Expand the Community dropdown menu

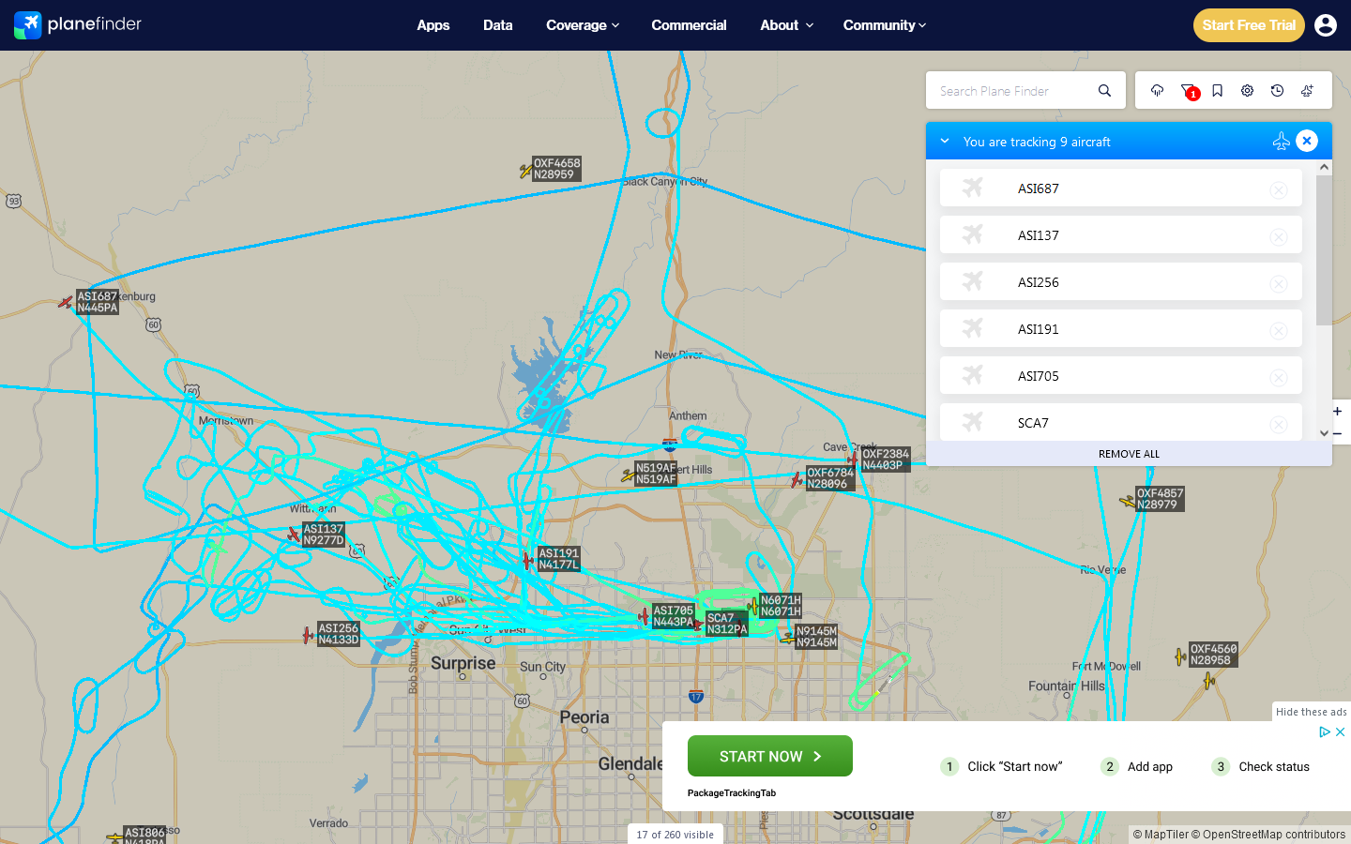[x=885, y=25]
